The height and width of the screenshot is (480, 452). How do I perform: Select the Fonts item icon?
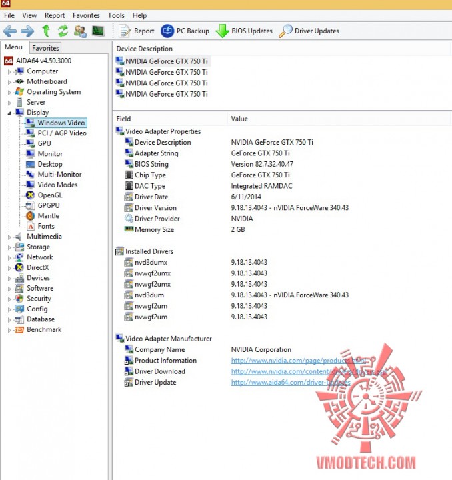point(30,226)
